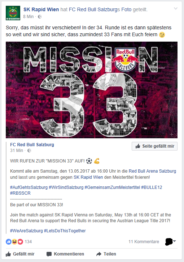
Task: Open the Mission 33 shared photo
Action: 92,90
